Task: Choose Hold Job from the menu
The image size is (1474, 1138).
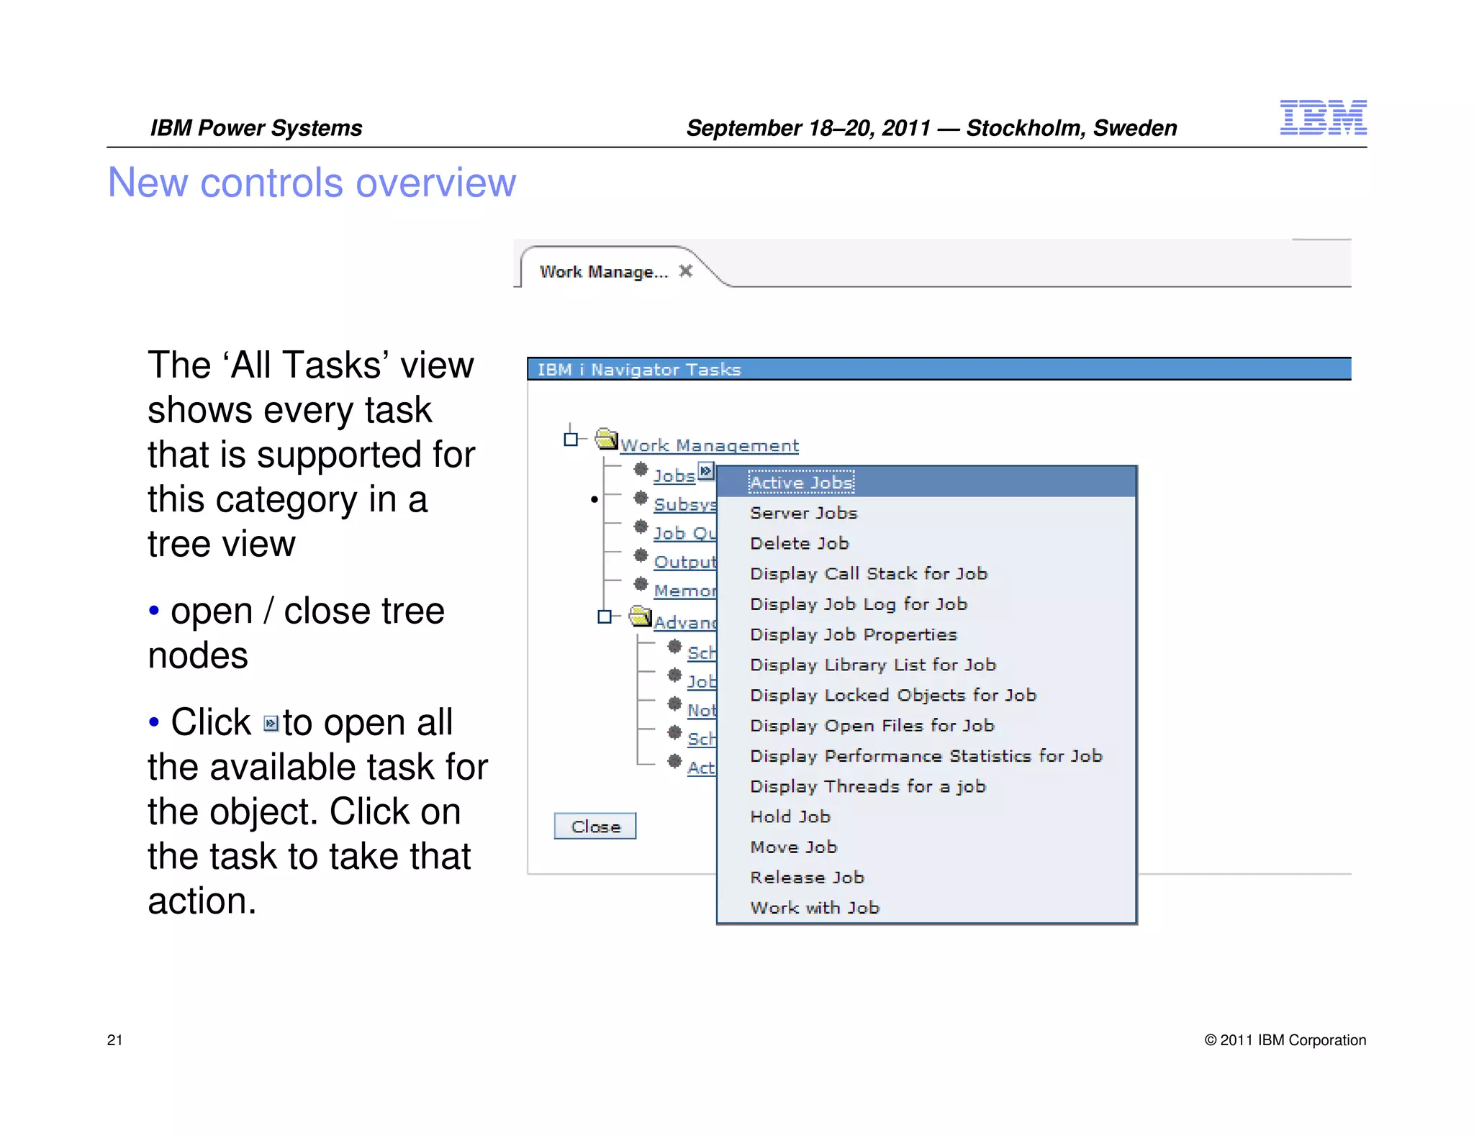Action: [x=926, y=816]
